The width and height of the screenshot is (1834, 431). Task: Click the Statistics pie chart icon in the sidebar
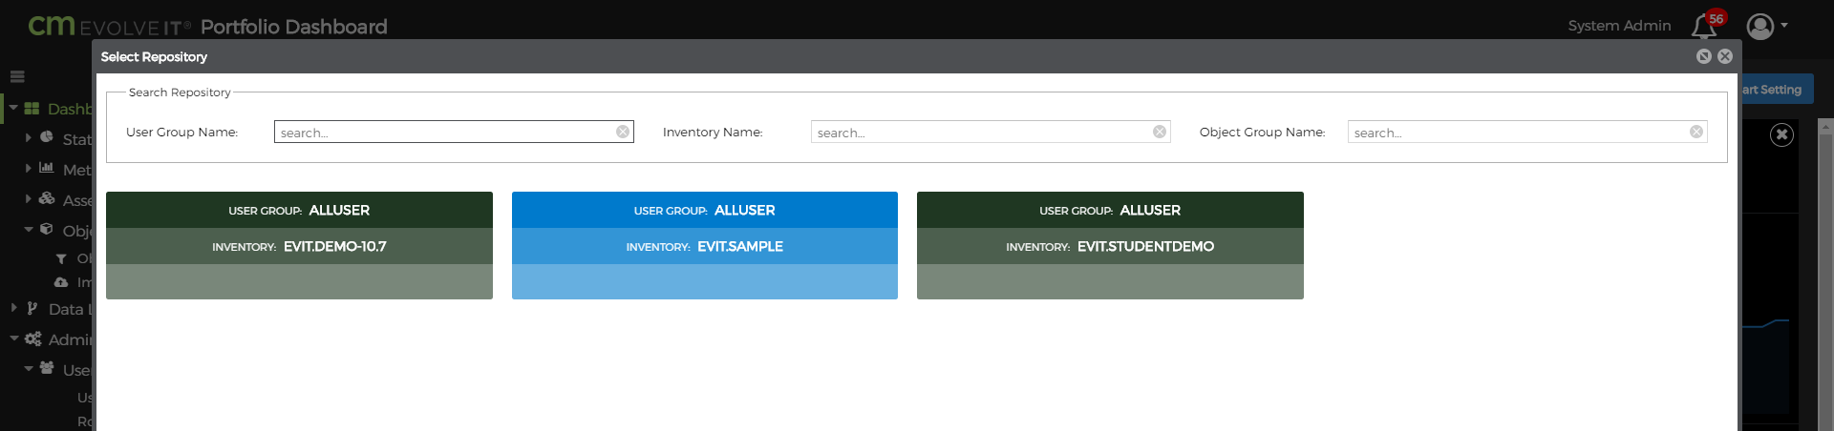pyautogui.click(x=47, y=137)
